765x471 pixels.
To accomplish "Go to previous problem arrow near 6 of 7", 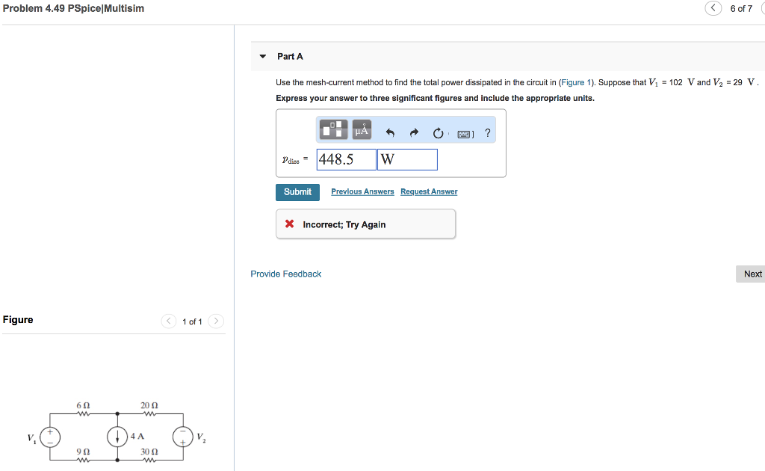I will click(x=713, y=8).
